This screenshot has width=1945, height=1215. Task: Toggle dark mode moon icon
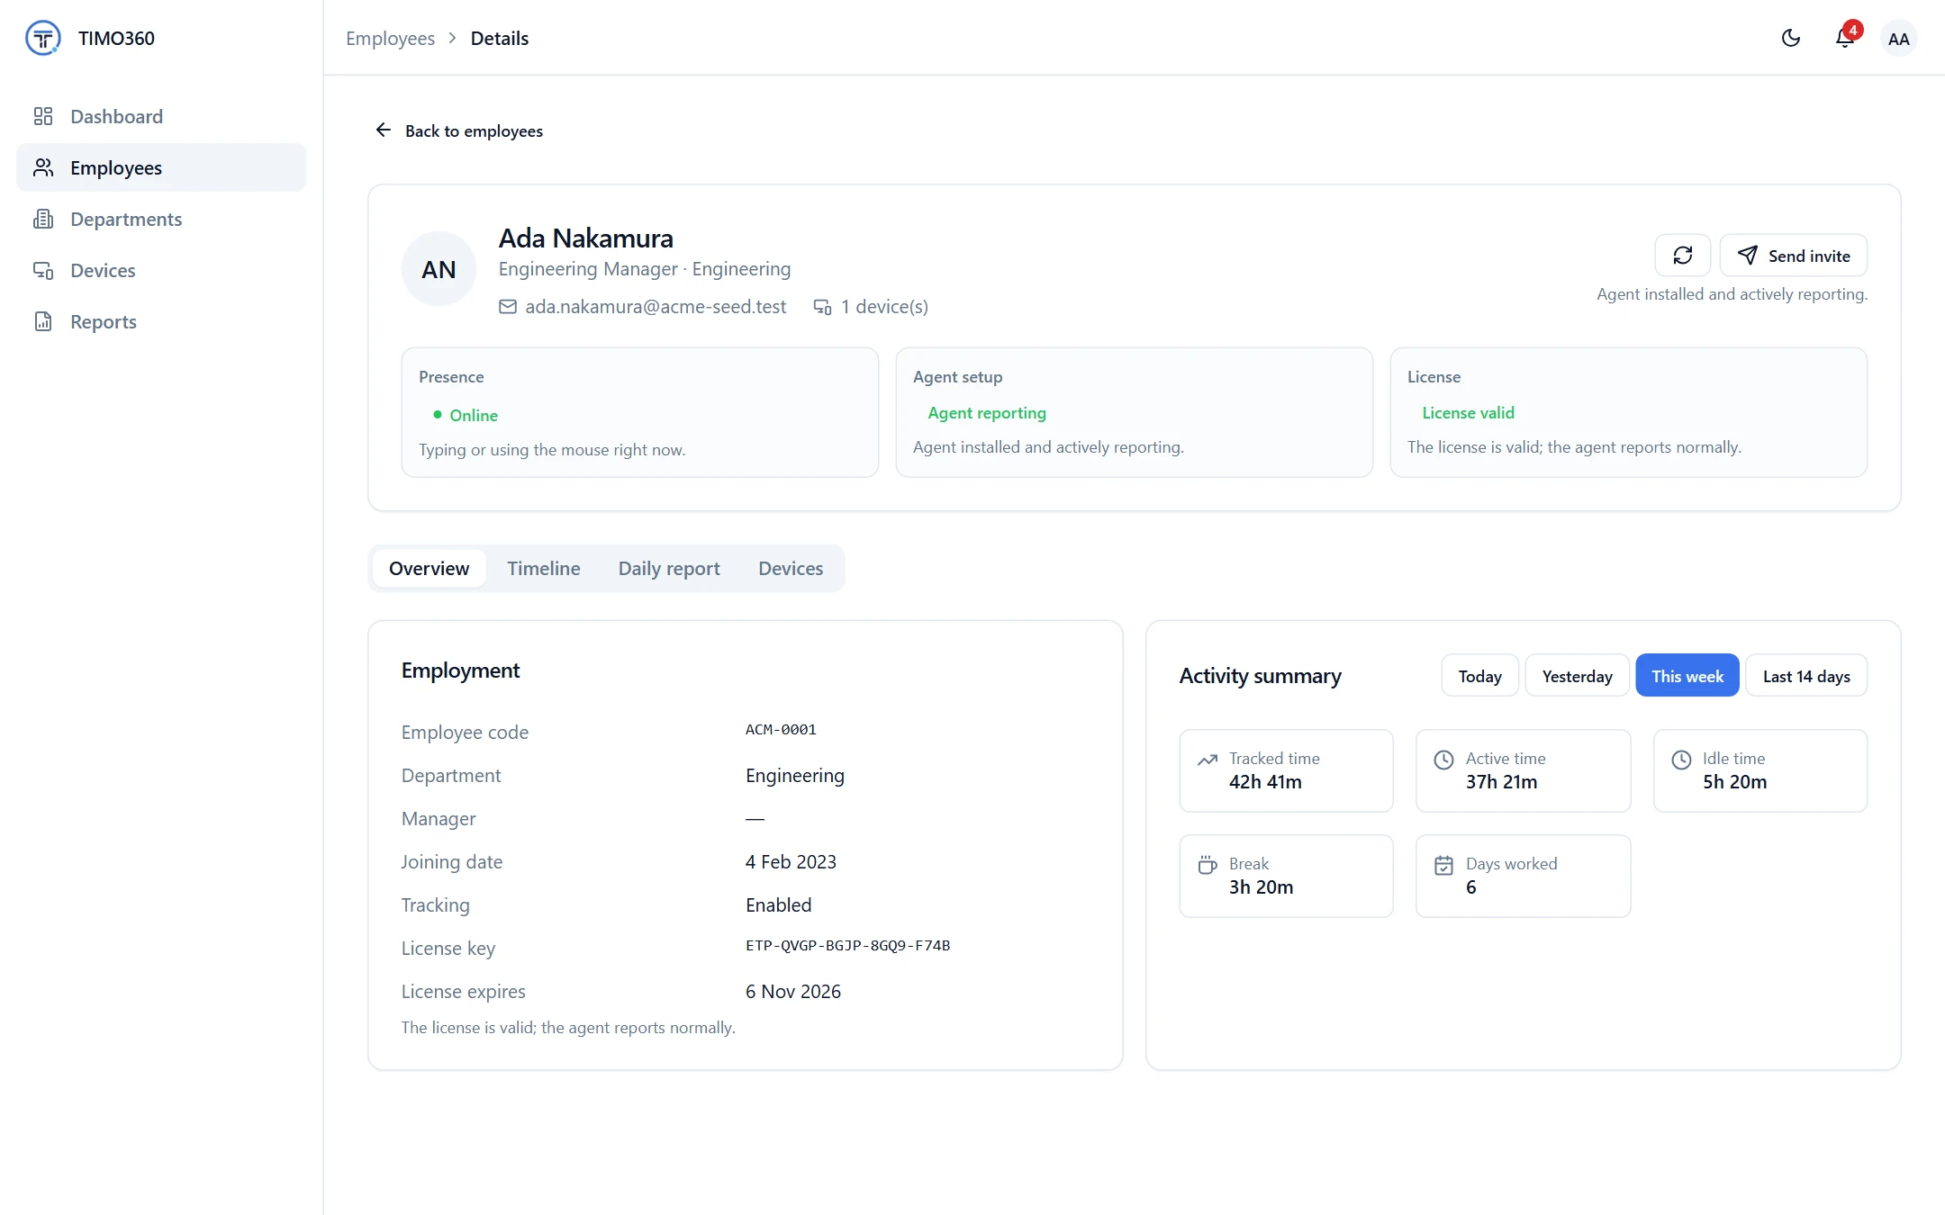[1791, 38]
